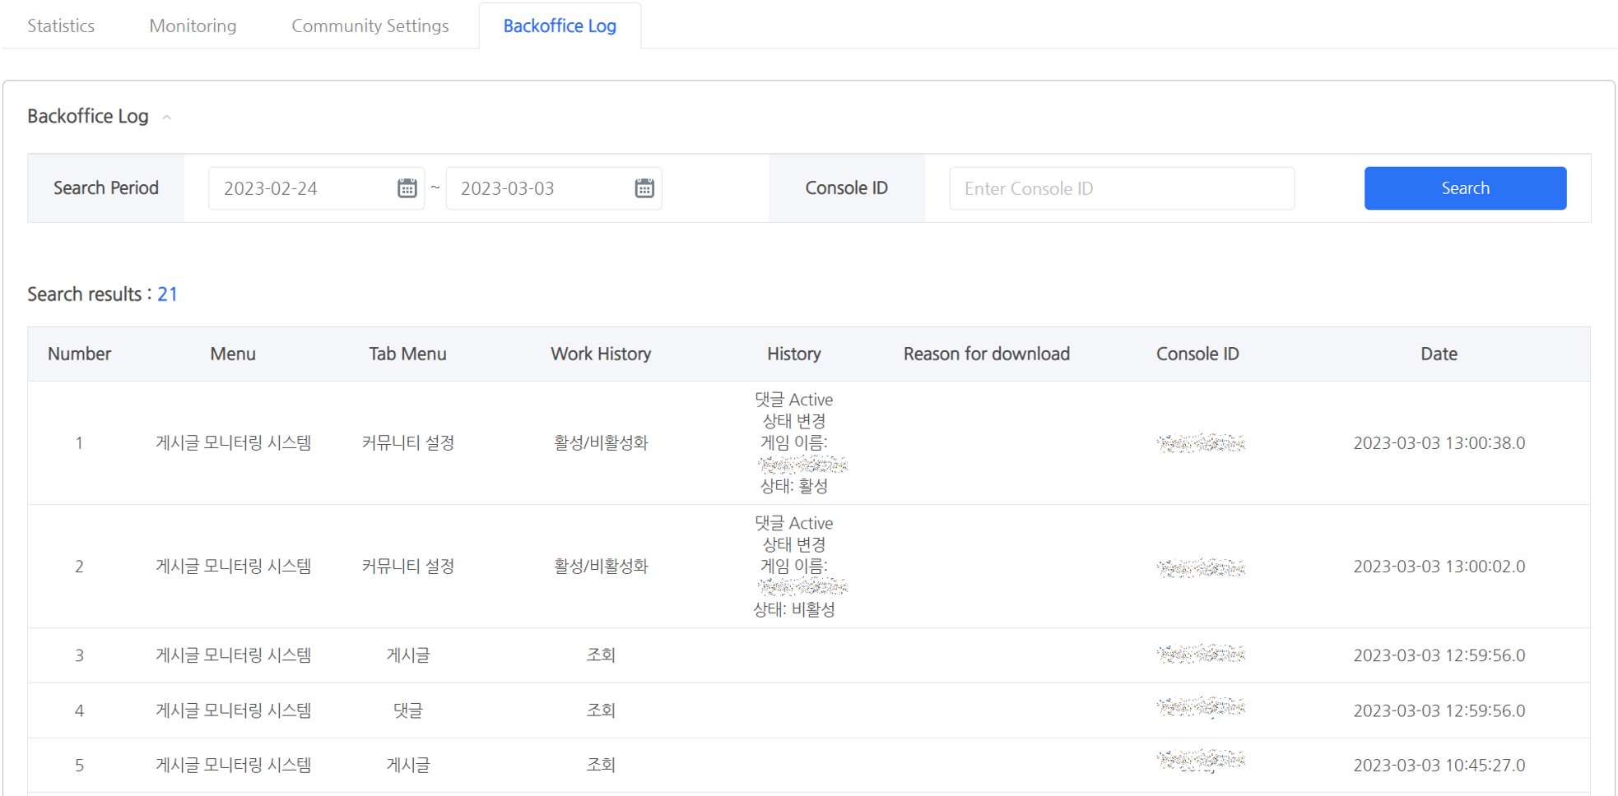Click row 1 tab menu cell 커뮤니티 설정
Screen dimensions: 1618x796
point(408,443)
